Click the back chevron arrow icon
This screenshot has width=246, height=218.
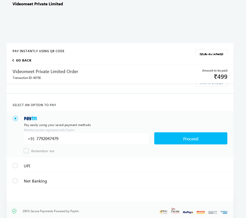tap(13, 60)
